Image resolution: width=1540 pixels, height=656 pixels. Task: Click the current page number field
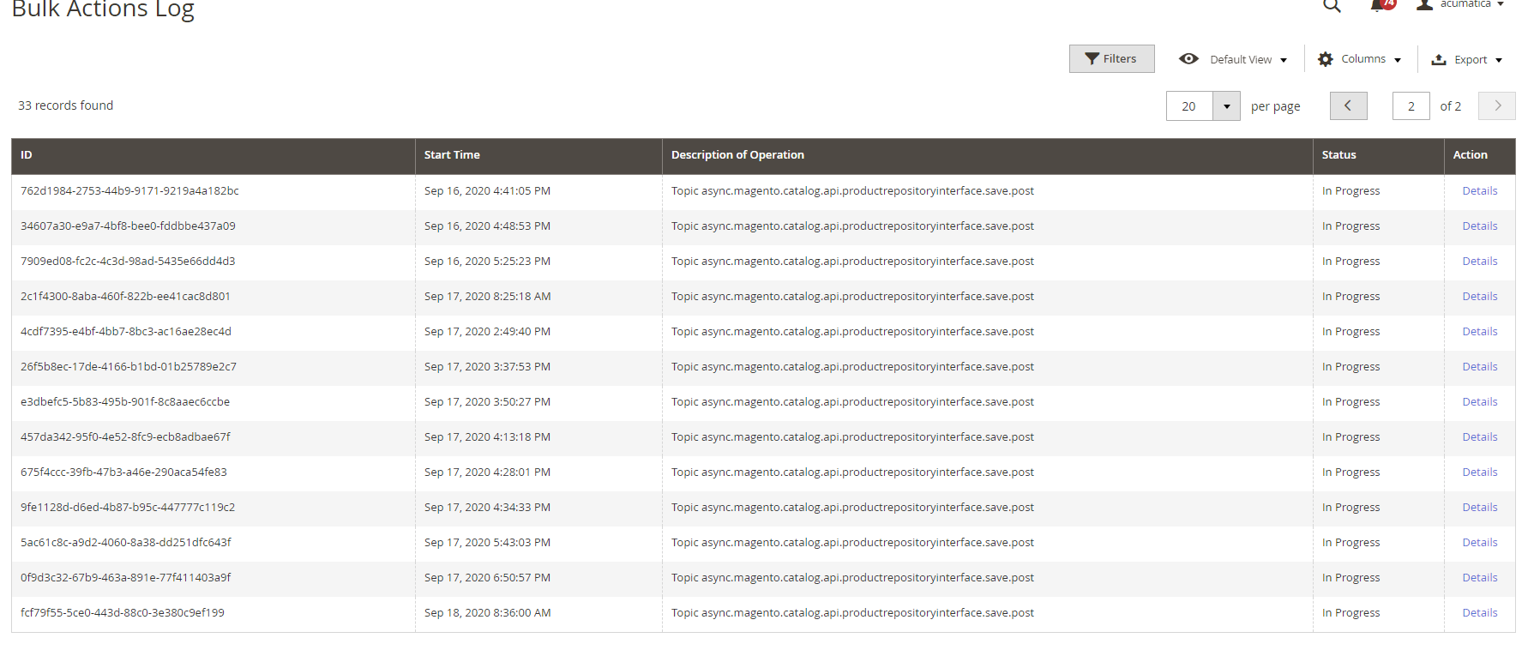(1411, 106)
